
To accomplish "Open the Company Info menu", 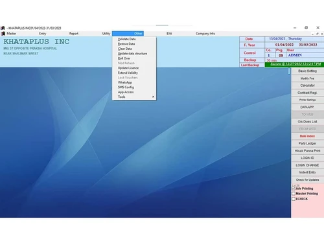I will 205,34.
